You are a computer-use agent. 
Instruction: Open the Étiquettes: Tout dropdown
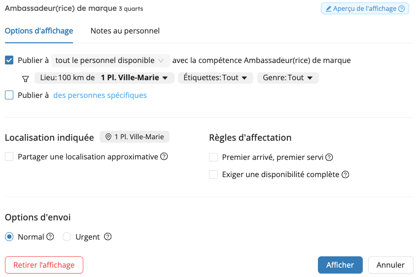coord(215,78)
